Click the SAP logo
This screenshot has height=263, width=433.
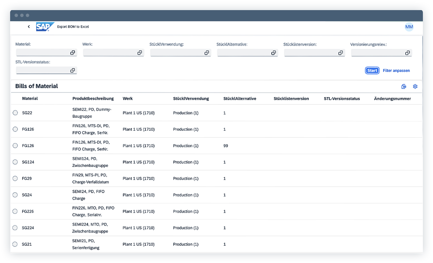(45, 26)
